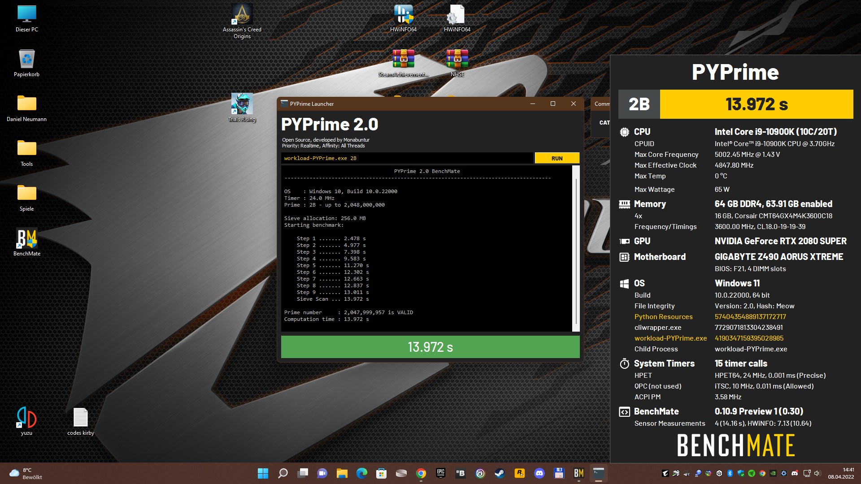Click the yellow workload-PYPrime.exe label in BenchMate

pos(670,338)
